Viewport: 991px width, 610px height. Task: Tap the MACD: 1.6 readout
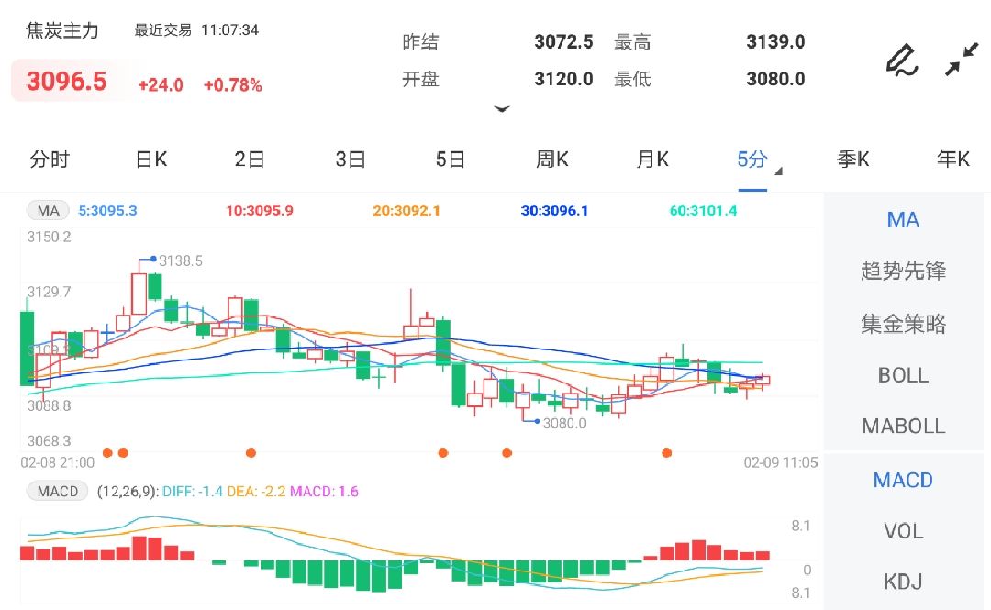[324, 491]
